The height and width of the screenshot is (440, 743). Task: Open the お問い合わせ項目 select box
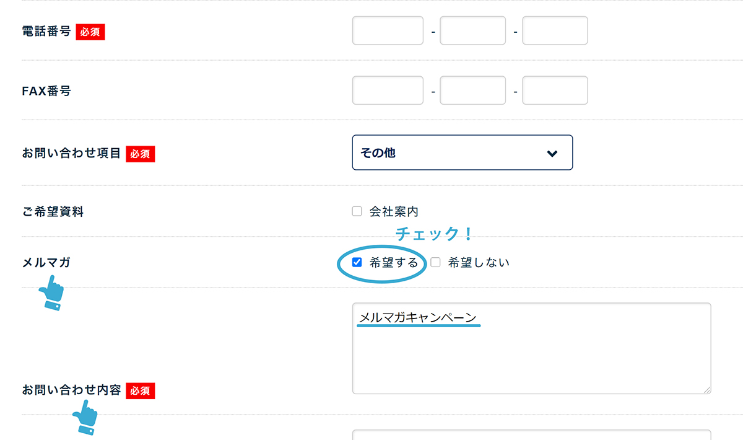pyautogui.click(x=463, y=152)
